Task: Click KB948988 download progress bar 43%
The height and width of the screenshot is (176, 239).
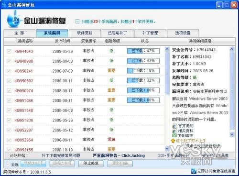Action: click(143, 61)
